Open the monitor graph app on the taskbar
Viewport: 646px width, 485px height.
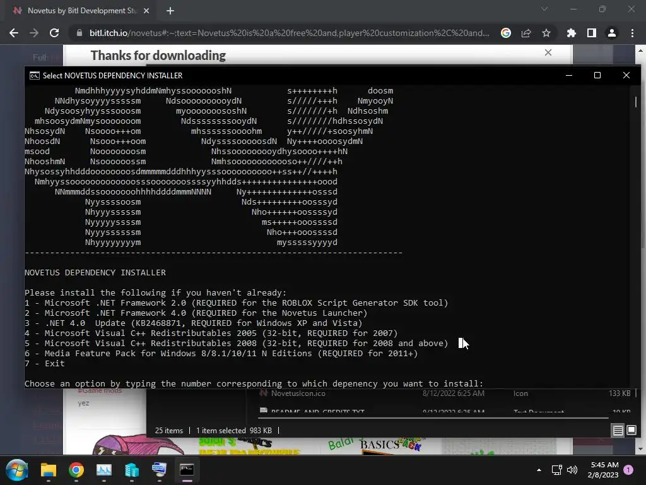point(104,470)
